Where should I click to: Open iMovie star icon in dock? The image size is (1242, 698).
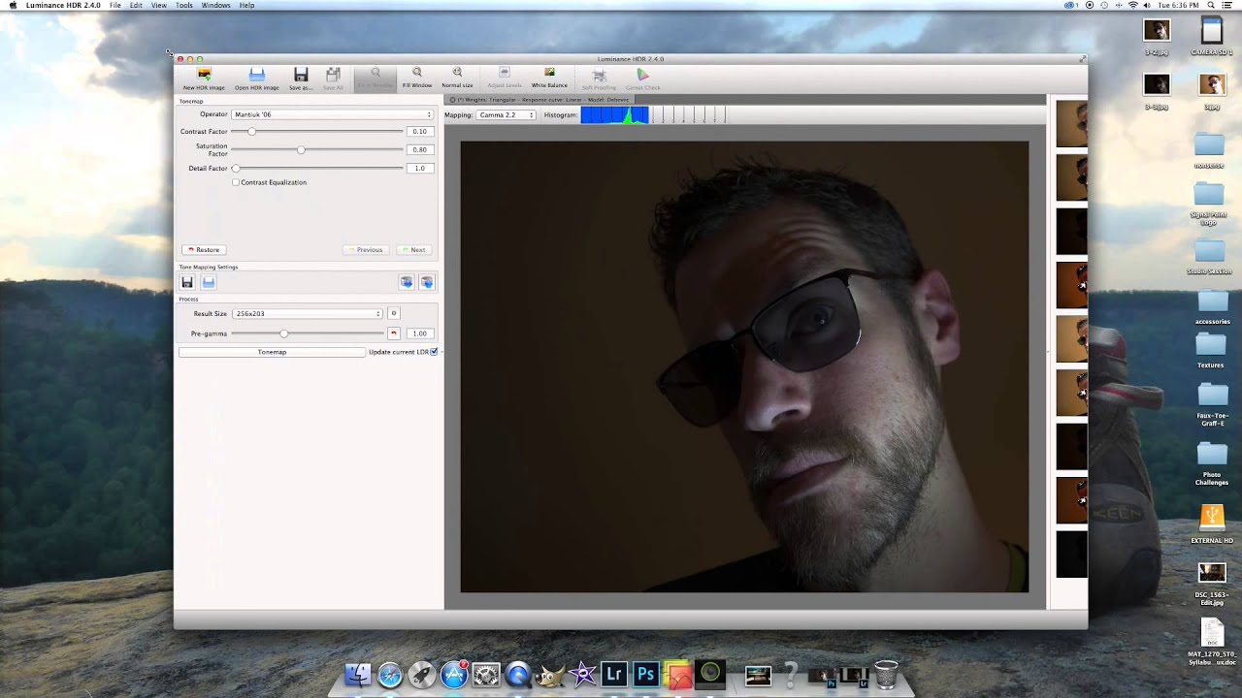click(x=582, y=675)
